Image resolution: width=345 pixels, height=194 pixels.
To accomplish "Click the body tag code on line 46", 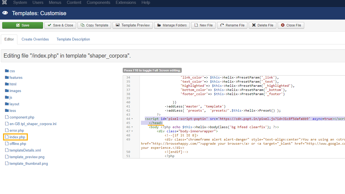I will click(214, 127).
